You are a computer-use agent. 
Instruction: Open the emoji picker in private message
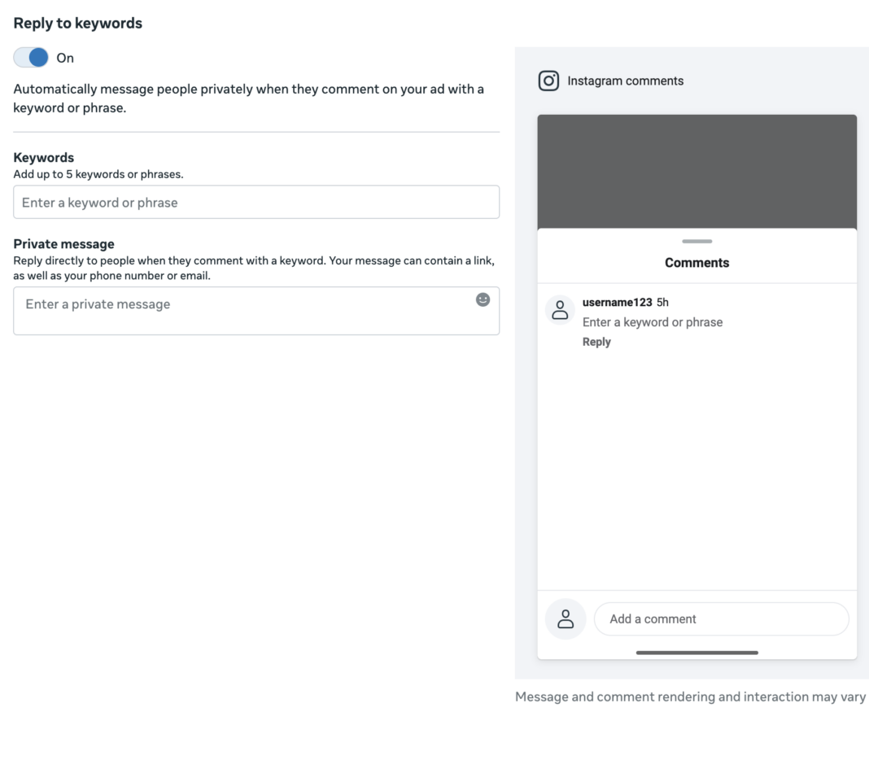pyautogui.click(x=483, y=299)
